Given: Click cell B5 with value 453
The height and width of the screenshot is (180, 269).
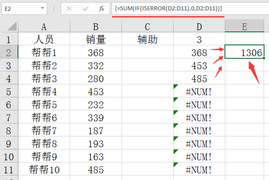Looking at the screenshot, I should pos(96,91).
